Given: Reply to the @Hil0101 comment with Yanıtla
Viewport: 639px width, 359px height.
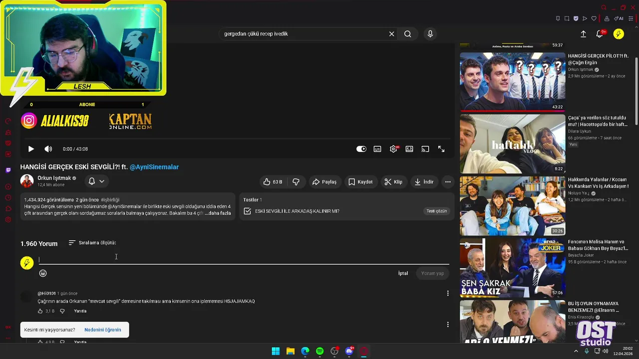Looking at the screenshot, I should coord(80,311).
